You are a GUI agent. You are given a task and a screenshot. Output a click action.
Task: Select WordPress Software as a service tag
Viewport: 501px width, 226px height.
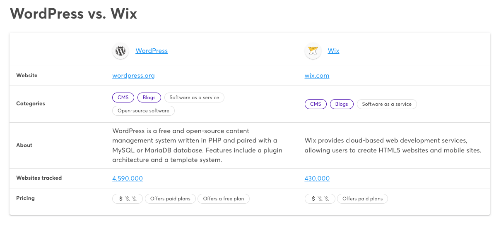click(194, 98)
